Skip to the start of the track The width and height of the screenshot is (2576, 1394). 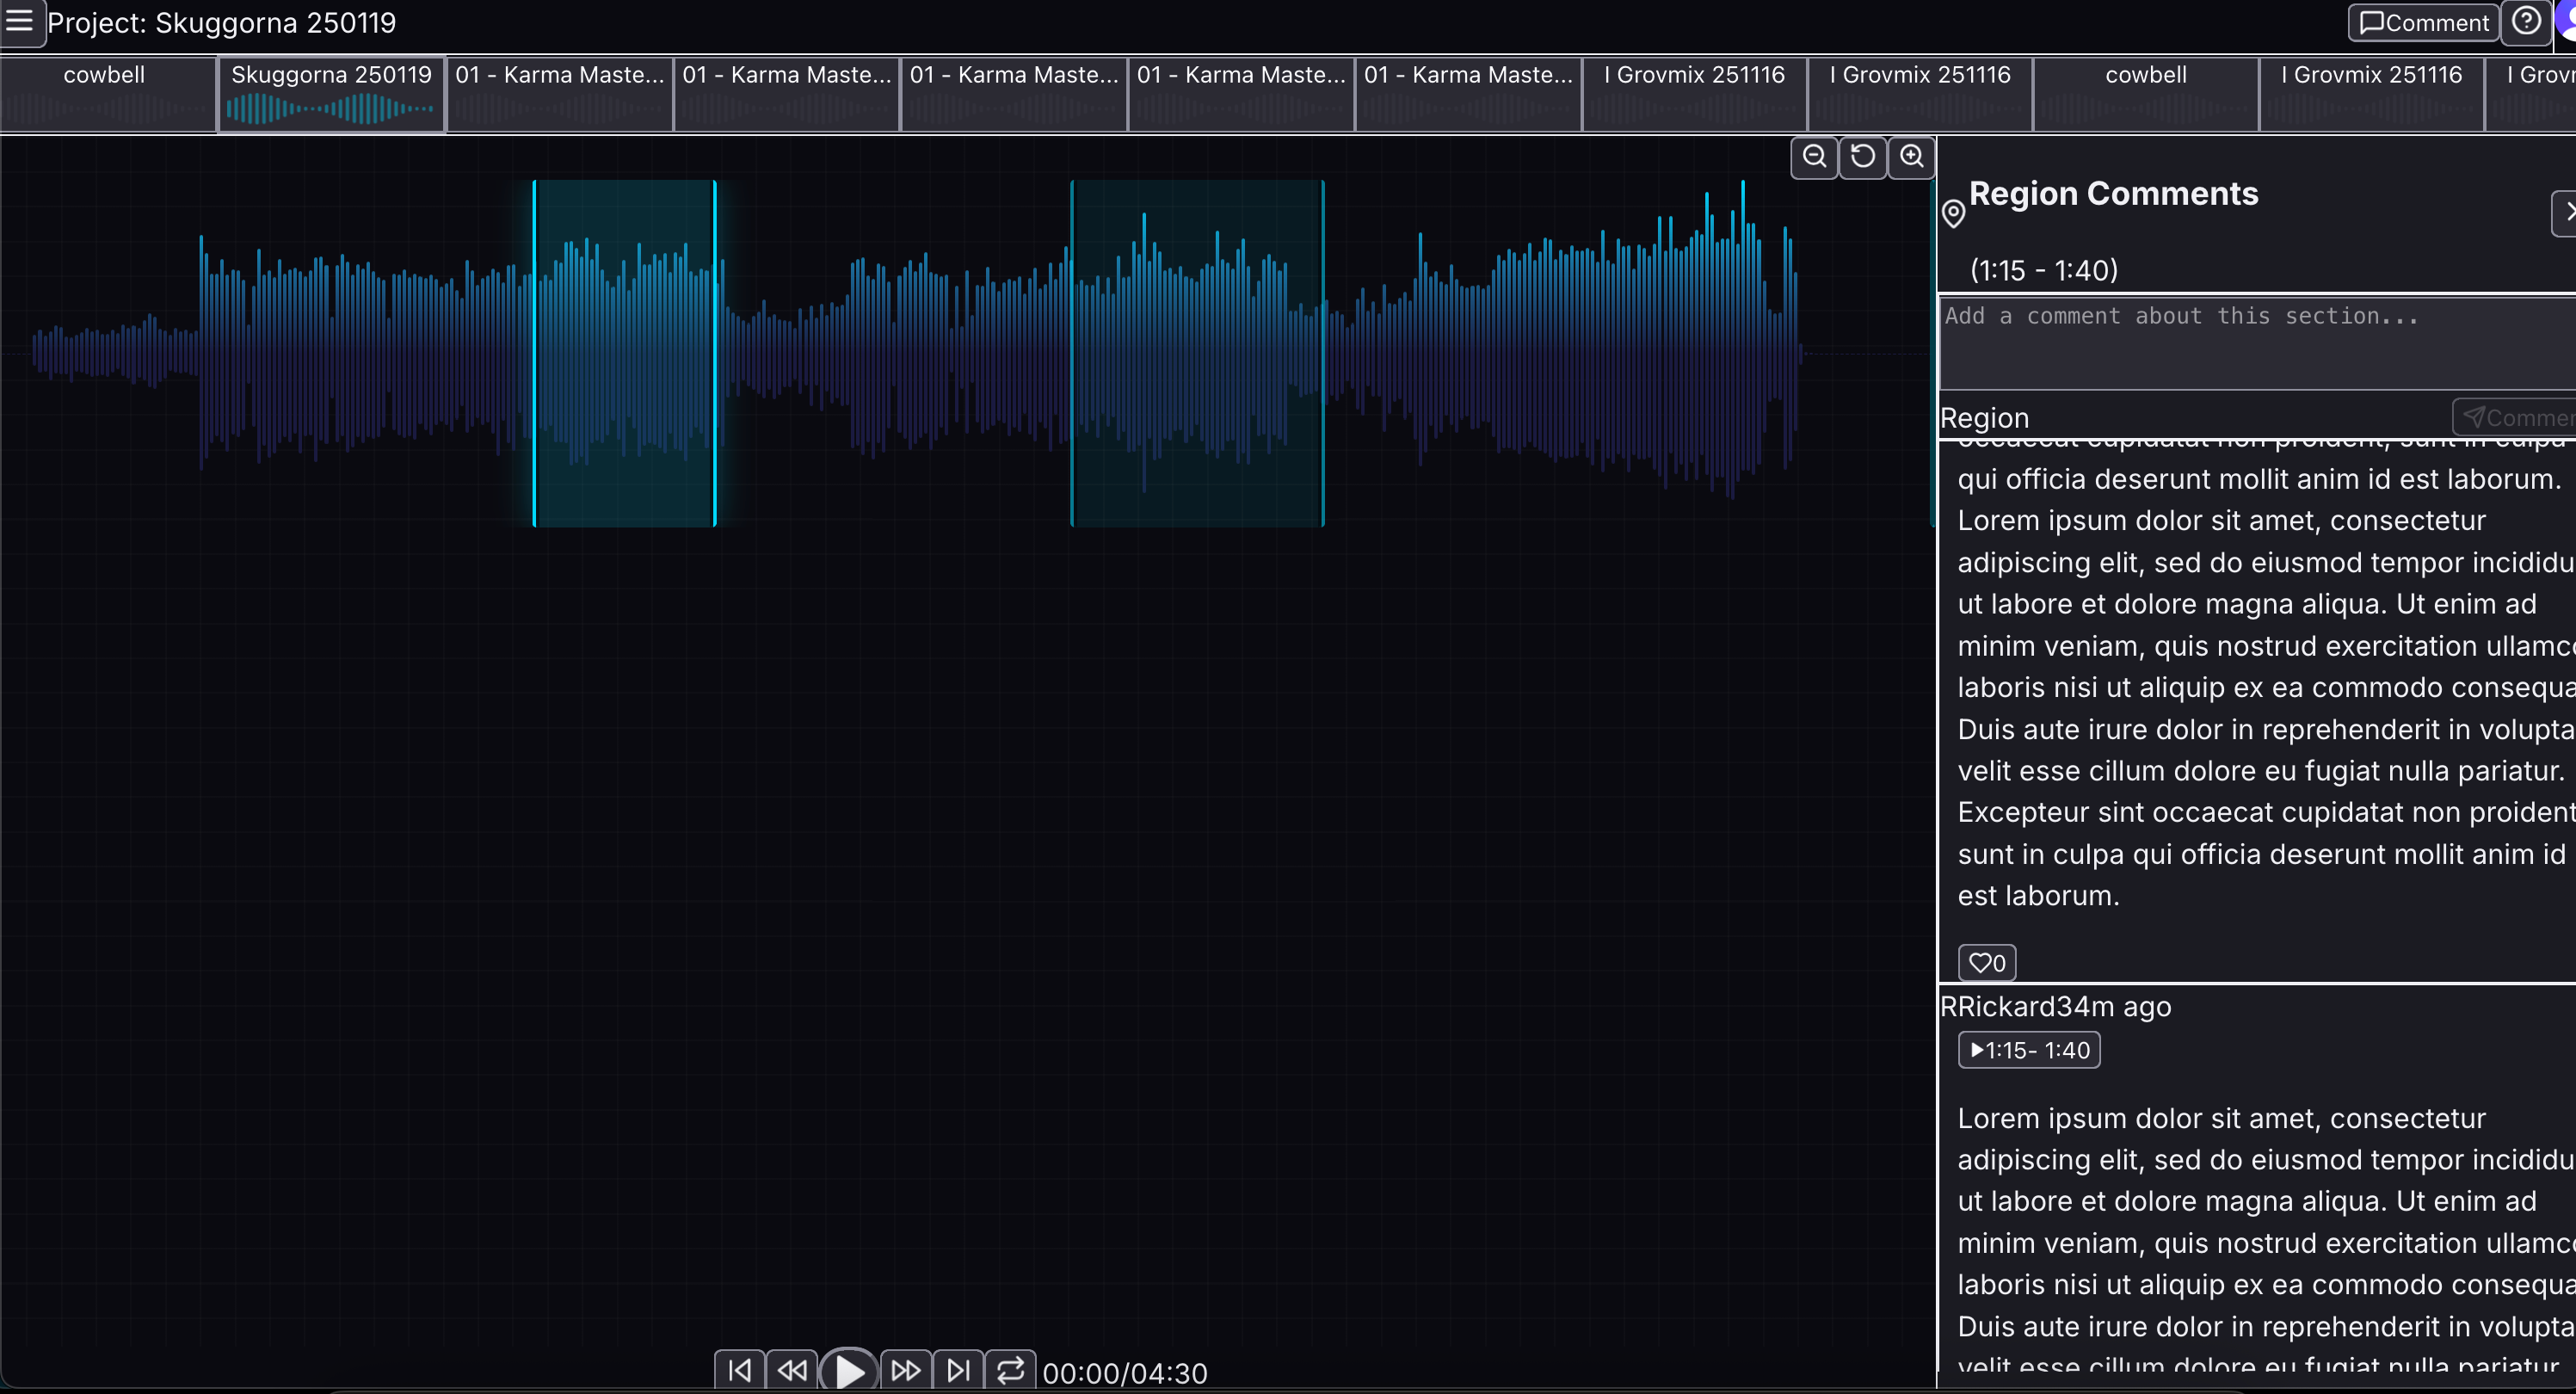(740, 1370)
